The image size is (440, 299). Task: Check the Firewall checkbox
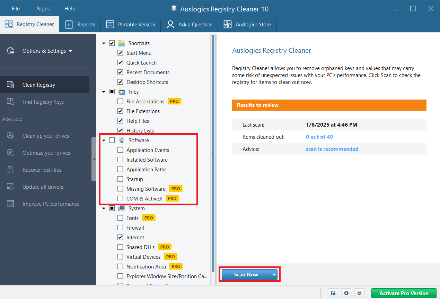[x=120, y=228]
